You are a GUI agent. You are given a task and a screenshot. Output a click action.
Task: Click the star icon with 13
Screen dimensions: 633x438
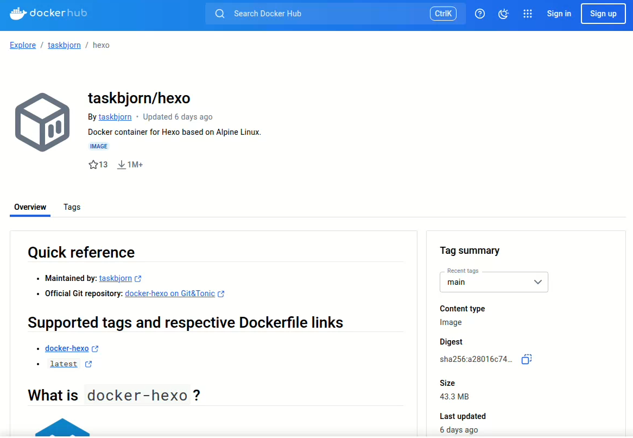93,165
